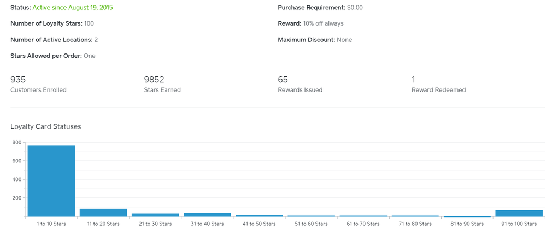
Task: Click the 91 to 100 Stars bar
Action: point(519,213)
